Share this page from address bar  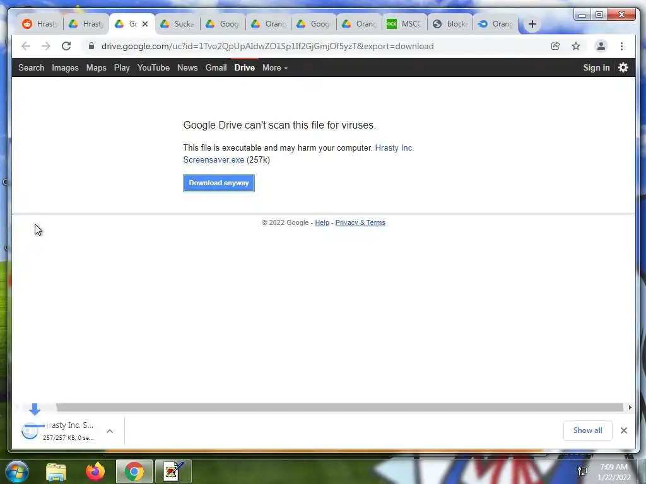tap(555, 46)
